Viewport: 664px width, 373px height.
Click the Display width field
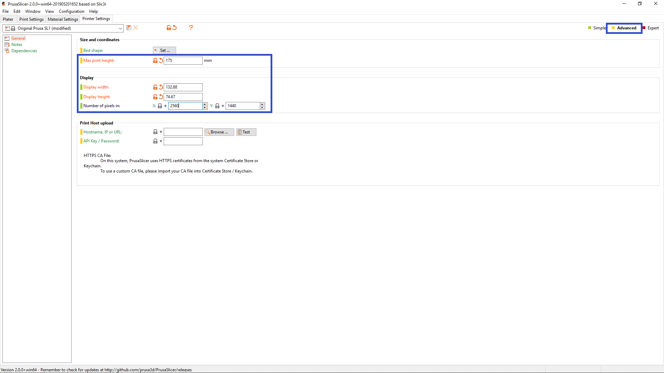[x=183, y=87]
